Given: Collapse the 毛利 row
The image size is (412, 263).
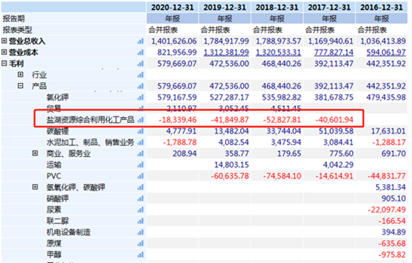Looking at the screenshot, I should coord(4,63).
